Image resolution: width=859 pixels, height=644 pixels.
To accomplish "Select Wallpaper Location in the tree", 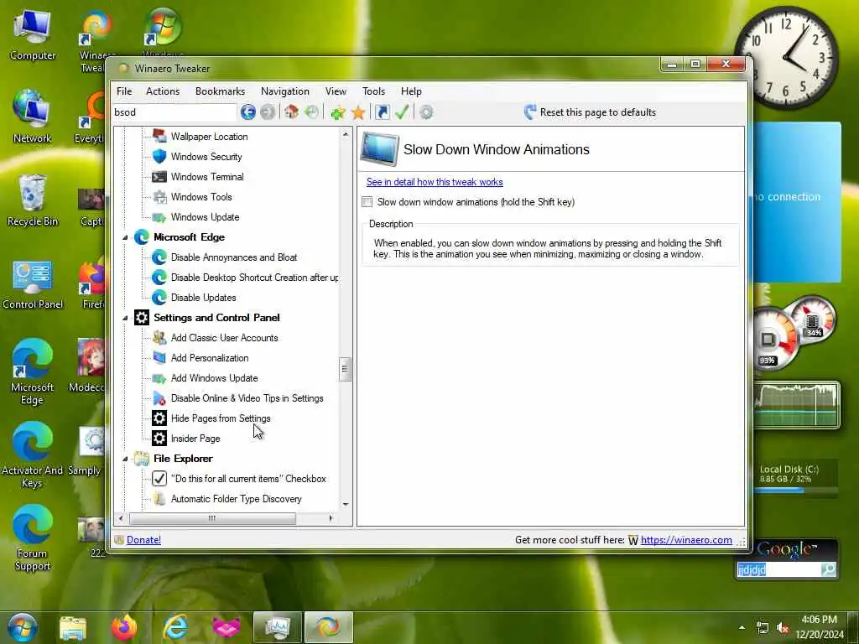I will [209, 137].
